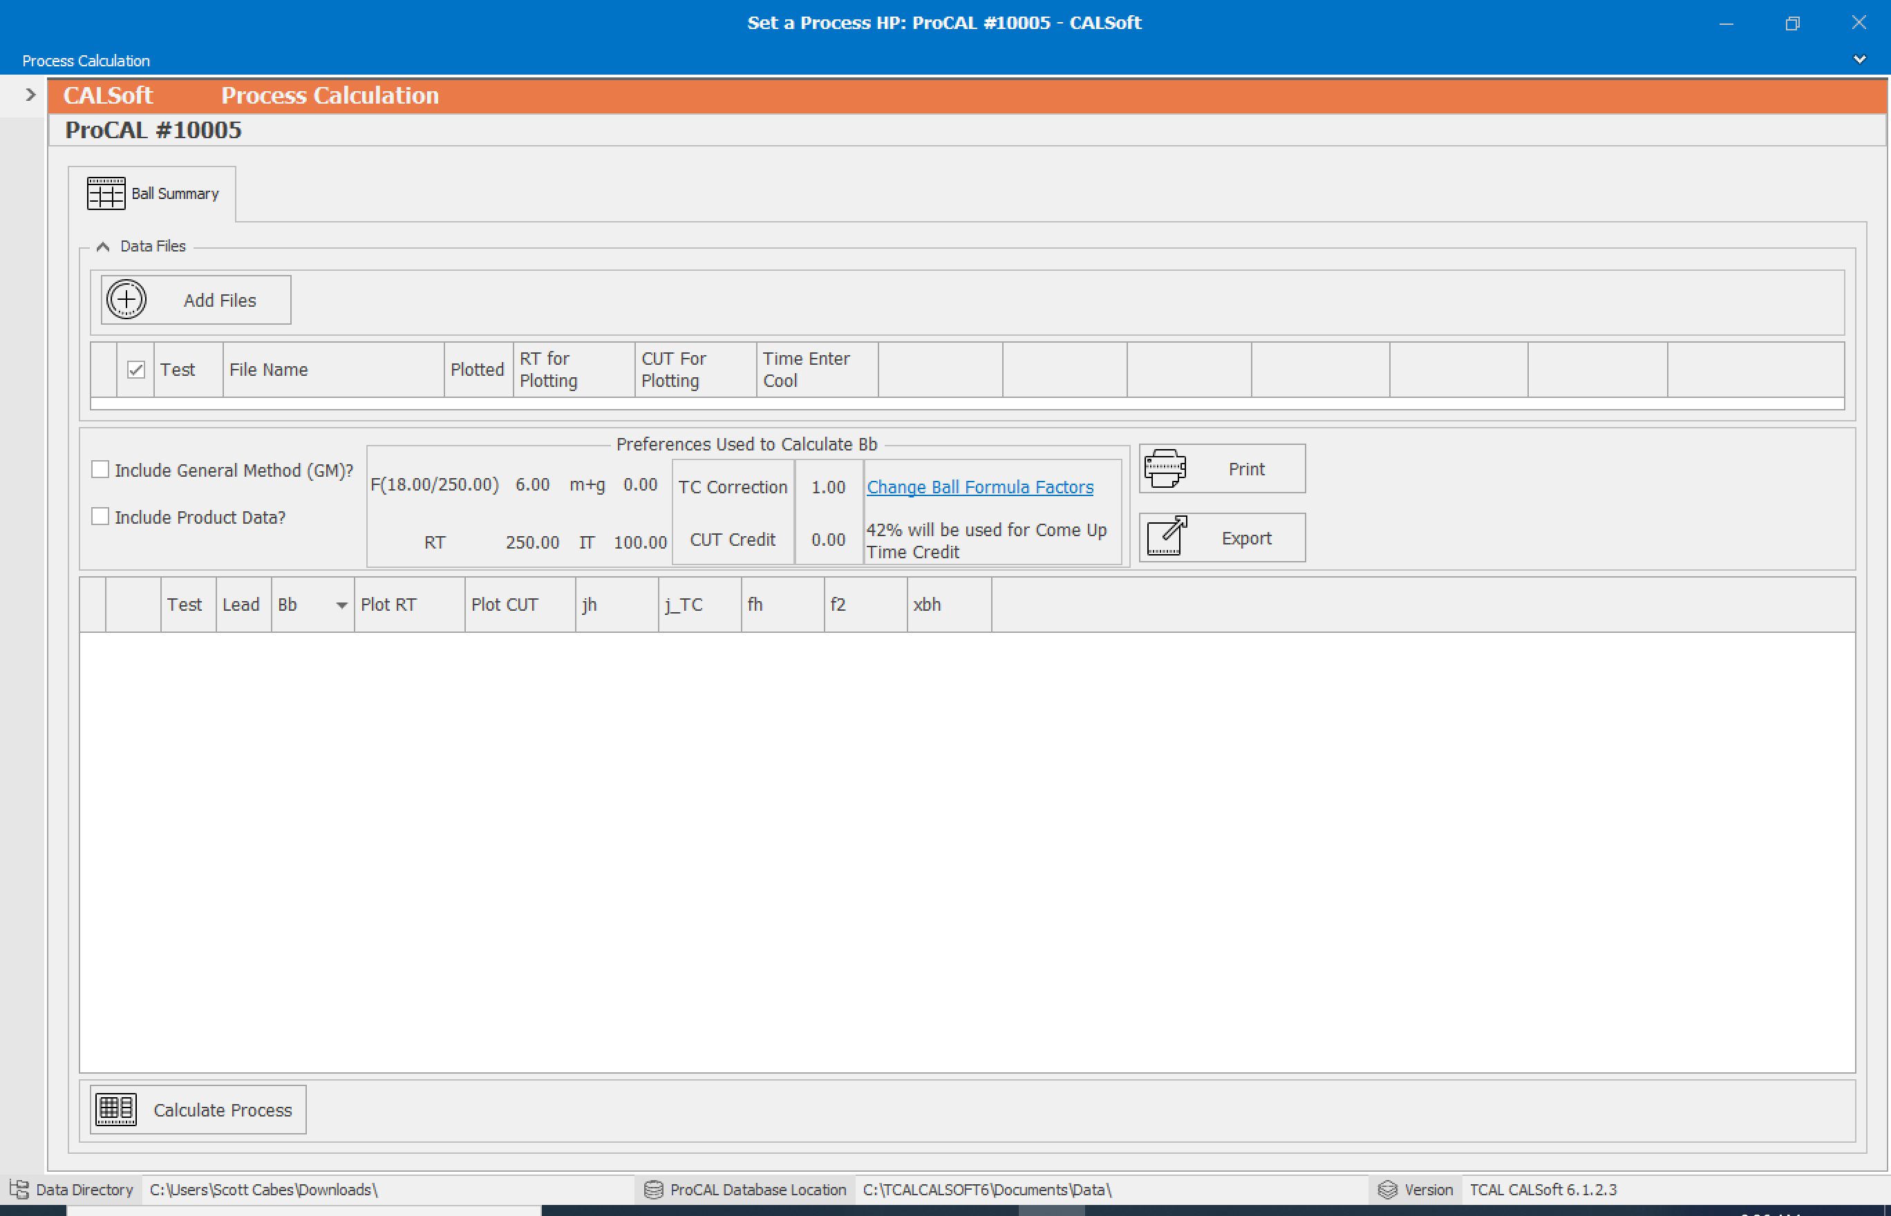This screenshot has height=1216, width=1891.
Task: Click the IT value 100.00
Action: 641,542
